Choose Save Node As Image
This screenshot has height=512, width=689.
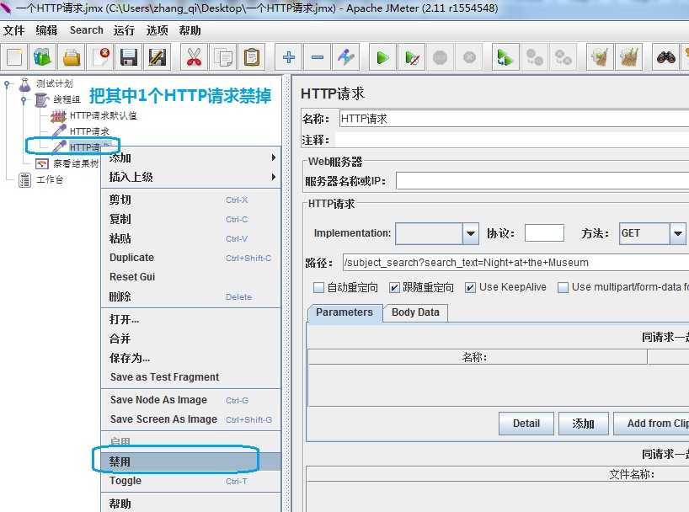click(190, 400)
